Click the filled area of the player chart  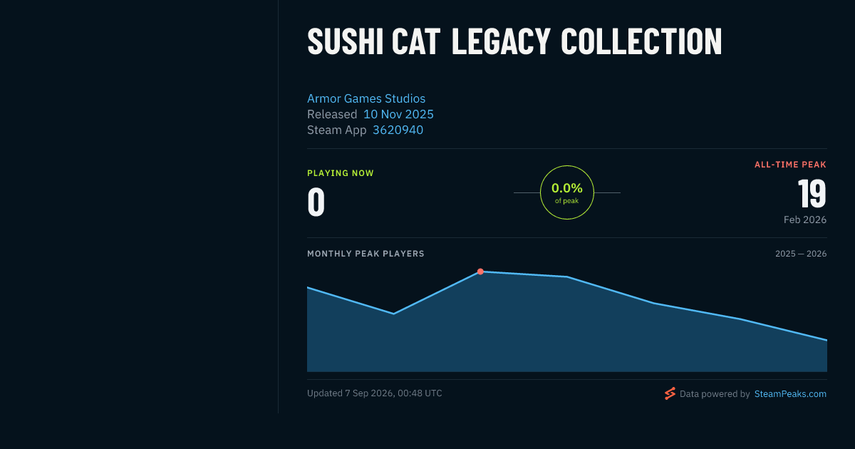[567, 335]
